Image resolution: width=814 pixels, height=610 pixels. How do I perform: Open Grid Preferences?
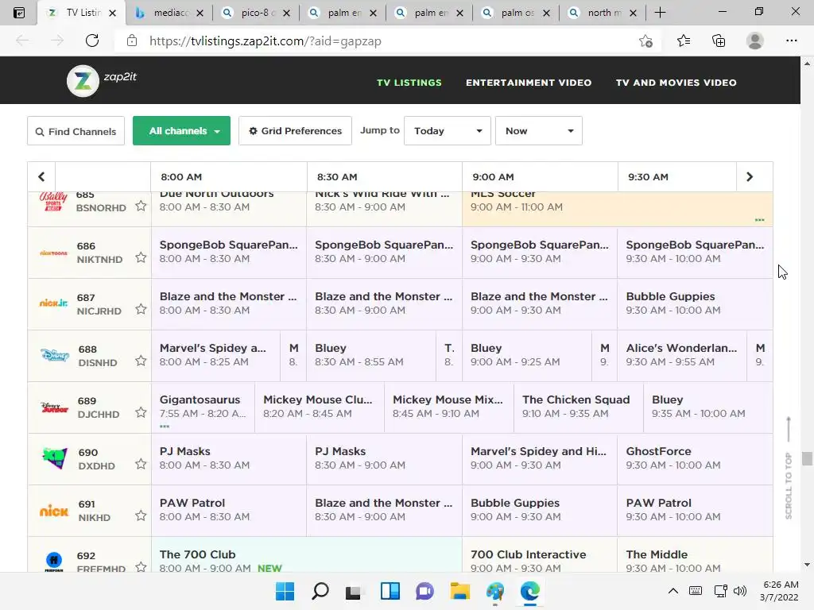click(296, 131)
